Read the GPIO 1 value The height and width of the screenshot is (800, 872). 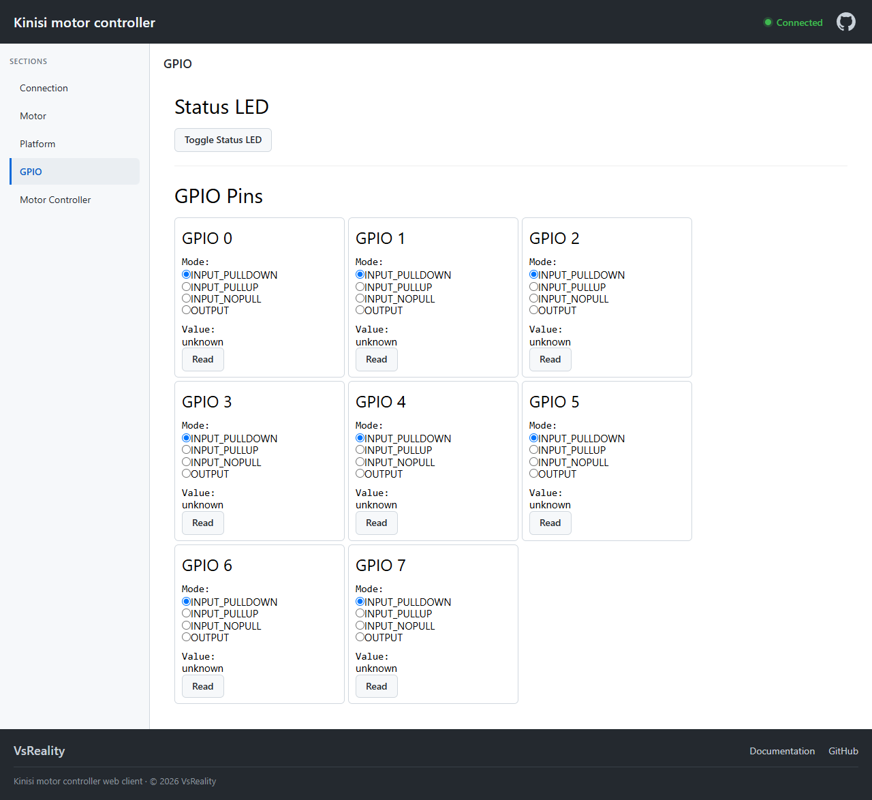point(377,359)
